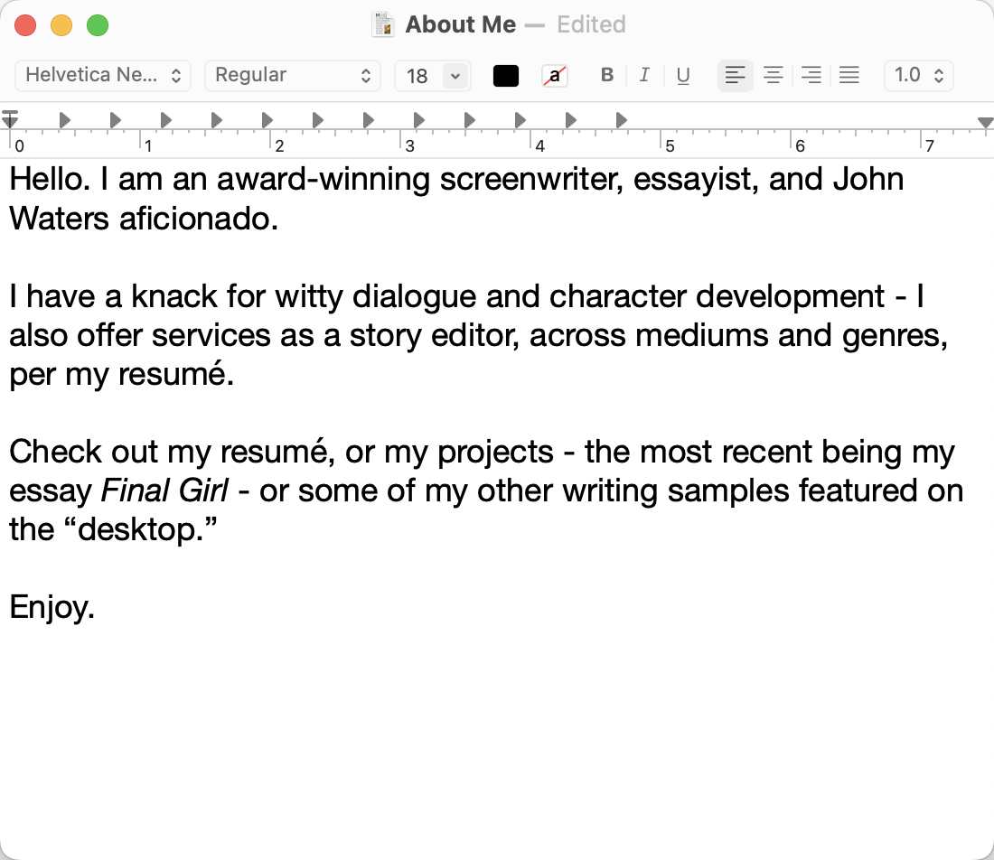Viewport: 994px width, 860px height.
Task: Toggle underline formatting
Action: [x=683, y=75]
